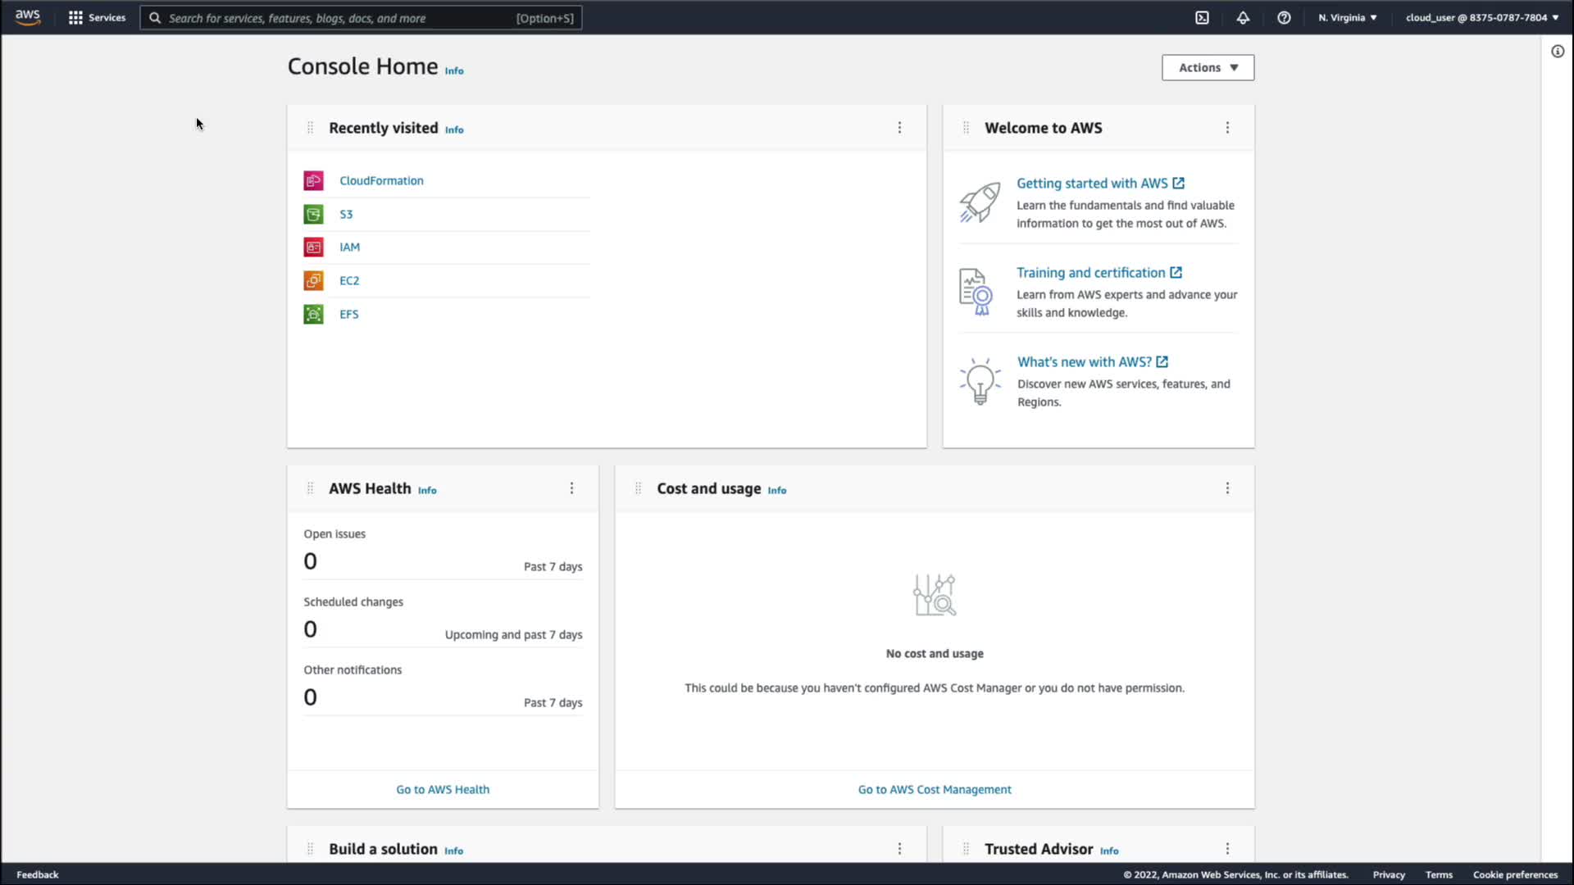The image size is (1574, 885).
Task: Expand the cloud_user account menu
Action: (x=1481, y=17)
